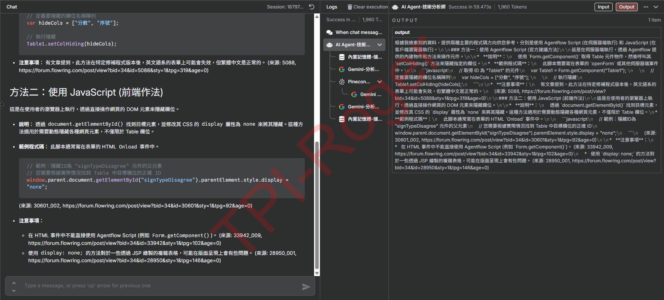Click the next message down arrow in chat input
This screenshot has height=300, width=664.
click(x=14, y=290)
